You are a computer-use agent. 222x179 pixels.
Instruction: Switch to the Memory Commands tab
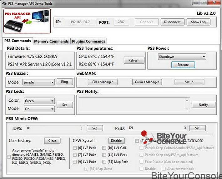(x=51, y=41)
